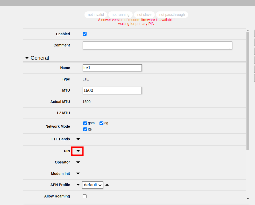Viewport: 255px width, 205px height.
Task: Click the scrollbar down arrow
Action: click(x=248, y=199)
